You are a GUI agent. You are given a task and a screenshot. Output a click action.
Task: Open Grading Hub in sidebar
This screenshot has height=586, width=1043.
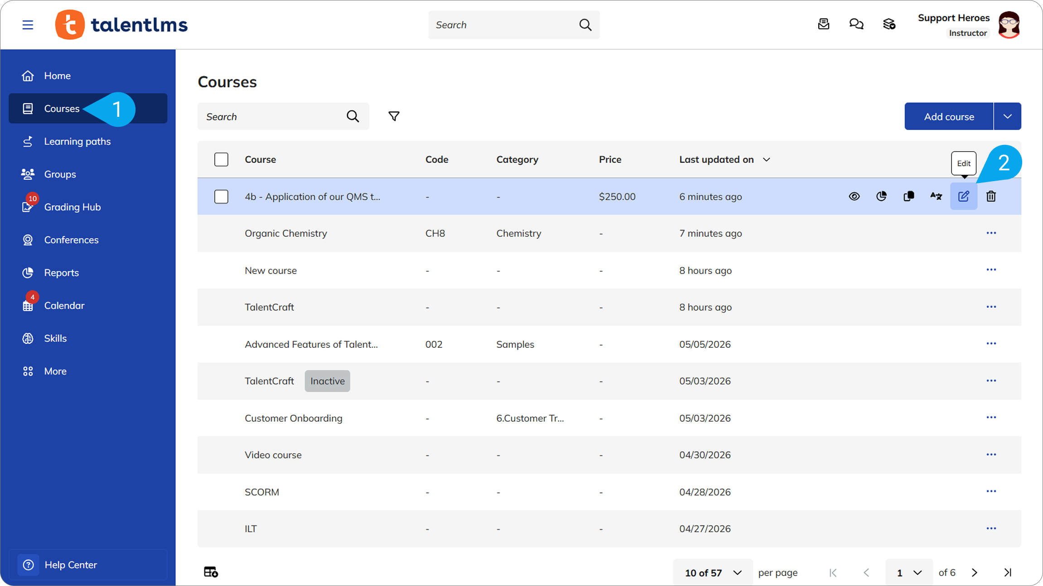pyautogui.click(x=88, y=207)
